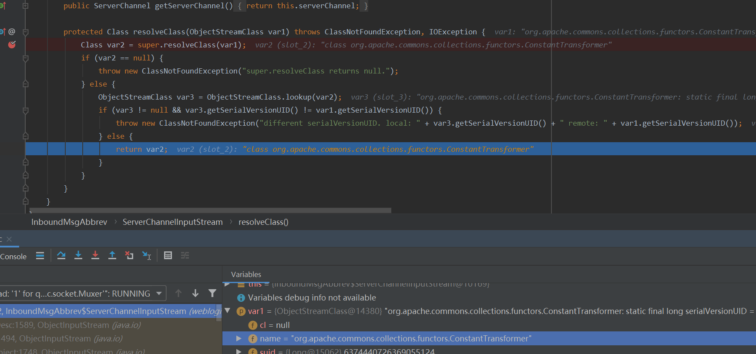756x354 pixels.
Task: Click the next frame down arrow
Action: [195, 294]
